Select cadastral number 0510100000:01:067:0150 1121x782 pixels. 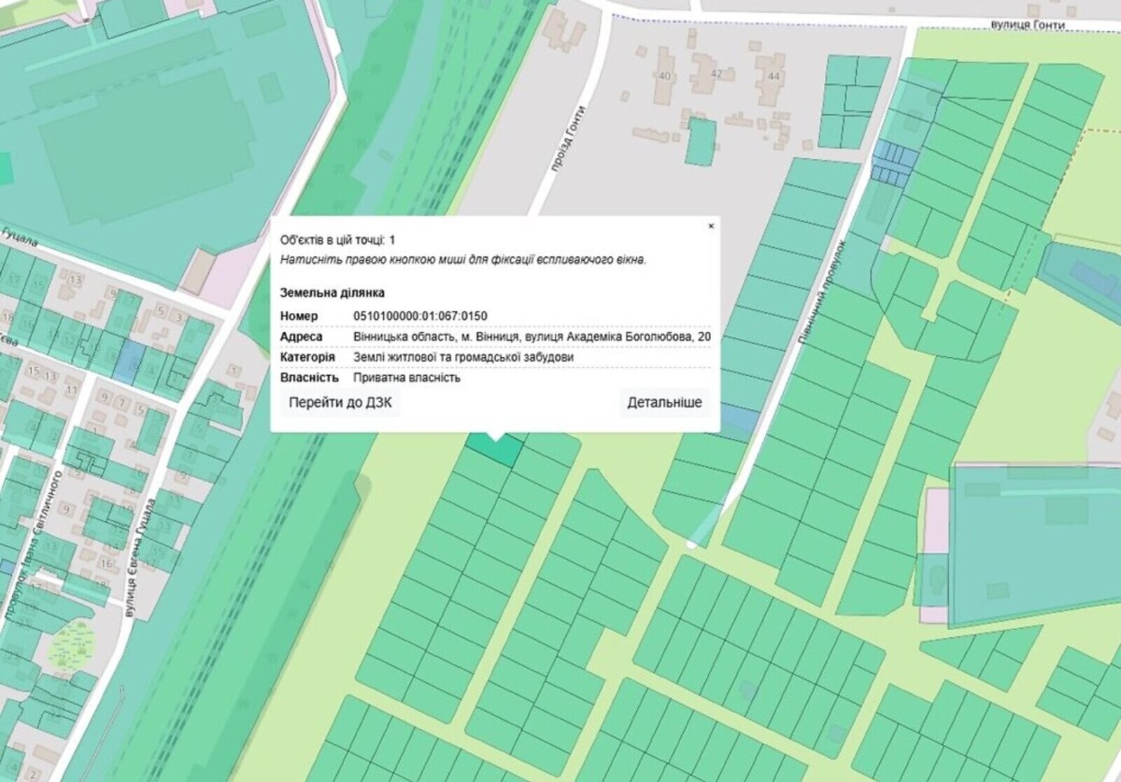[420, 316]
